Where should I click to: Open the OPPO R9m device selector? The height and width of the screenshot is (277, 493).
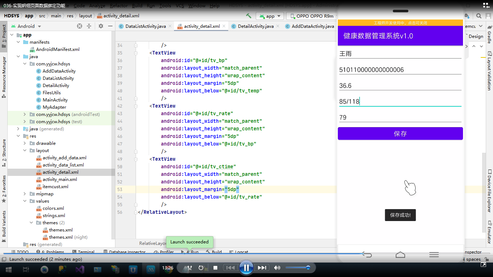point(311,16)
